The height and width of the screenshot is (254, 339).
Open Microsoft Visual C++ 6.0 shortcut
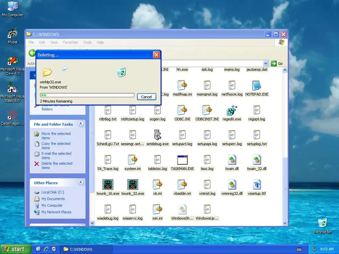[13, 66]
